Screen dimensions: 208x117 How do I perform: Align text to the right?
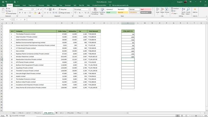click(x=50, y=13)
